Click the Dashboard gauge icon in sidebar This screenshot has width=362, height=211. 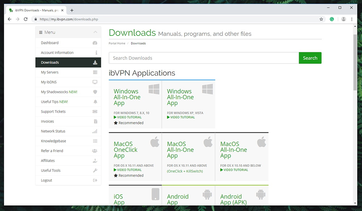(x=95, y=43)
